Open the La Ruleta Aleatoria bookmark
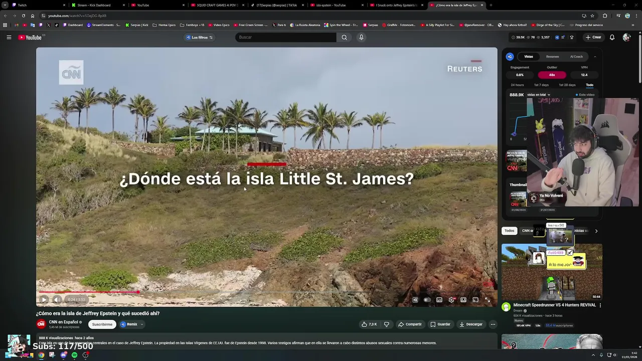Image resolution: width=642 pixels, height=361 pixels. click(304, 25)
